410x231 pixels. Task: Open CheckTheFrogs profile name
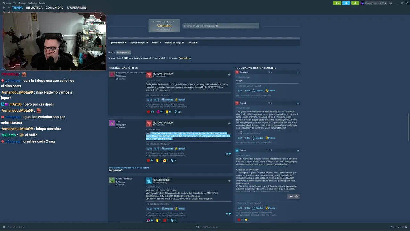124,179
